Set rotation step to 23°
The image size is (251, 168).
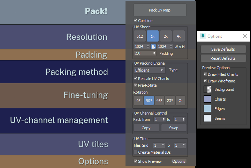pos(170,101)
